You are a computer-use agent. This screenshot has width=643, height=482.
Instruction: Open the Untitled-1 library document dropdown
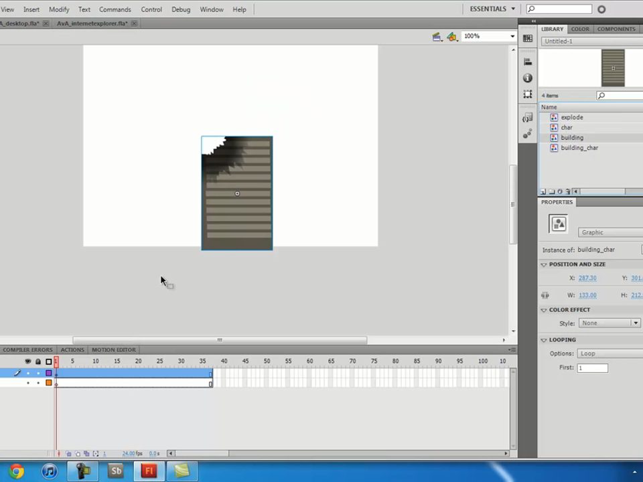tap(591, 42)
